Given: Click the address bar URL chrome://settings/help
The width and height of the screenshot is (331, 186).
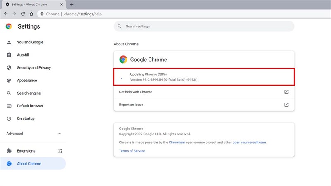Looking at the screenshot, I should pyautogui.click(x=83, y=14).
